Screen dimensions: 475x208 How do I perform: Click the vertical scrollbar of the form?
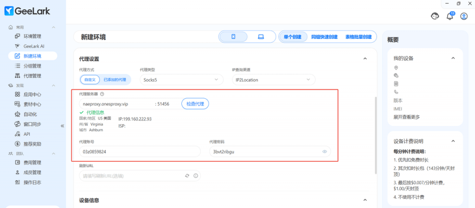tap(375, 134)
